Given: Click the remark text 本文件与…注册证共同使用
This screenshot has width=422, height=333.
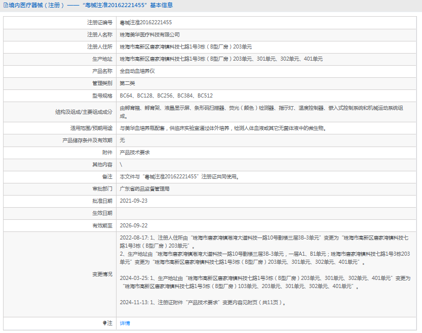Looking at the screenshot, I should point(179,177).
